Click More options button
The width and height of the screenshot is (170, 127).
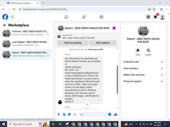tap(103, 43)
